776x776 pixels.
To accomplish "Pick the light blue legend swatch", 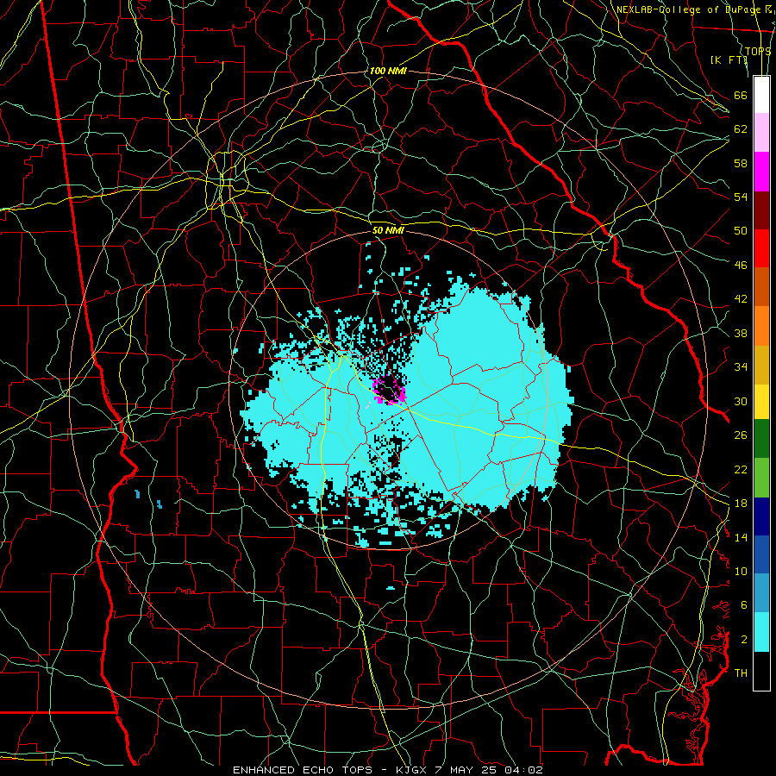I will pos(761,593).
